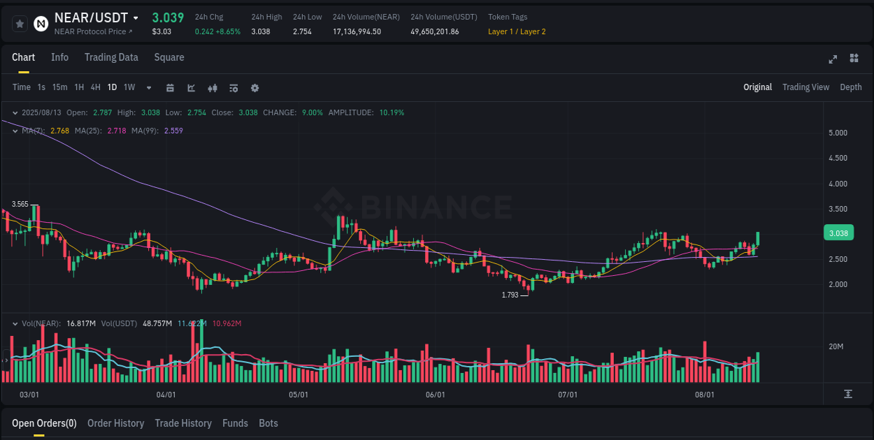The image size is (874, 440).
Task: Select the line chart style icon
Action: pos(191,88)
